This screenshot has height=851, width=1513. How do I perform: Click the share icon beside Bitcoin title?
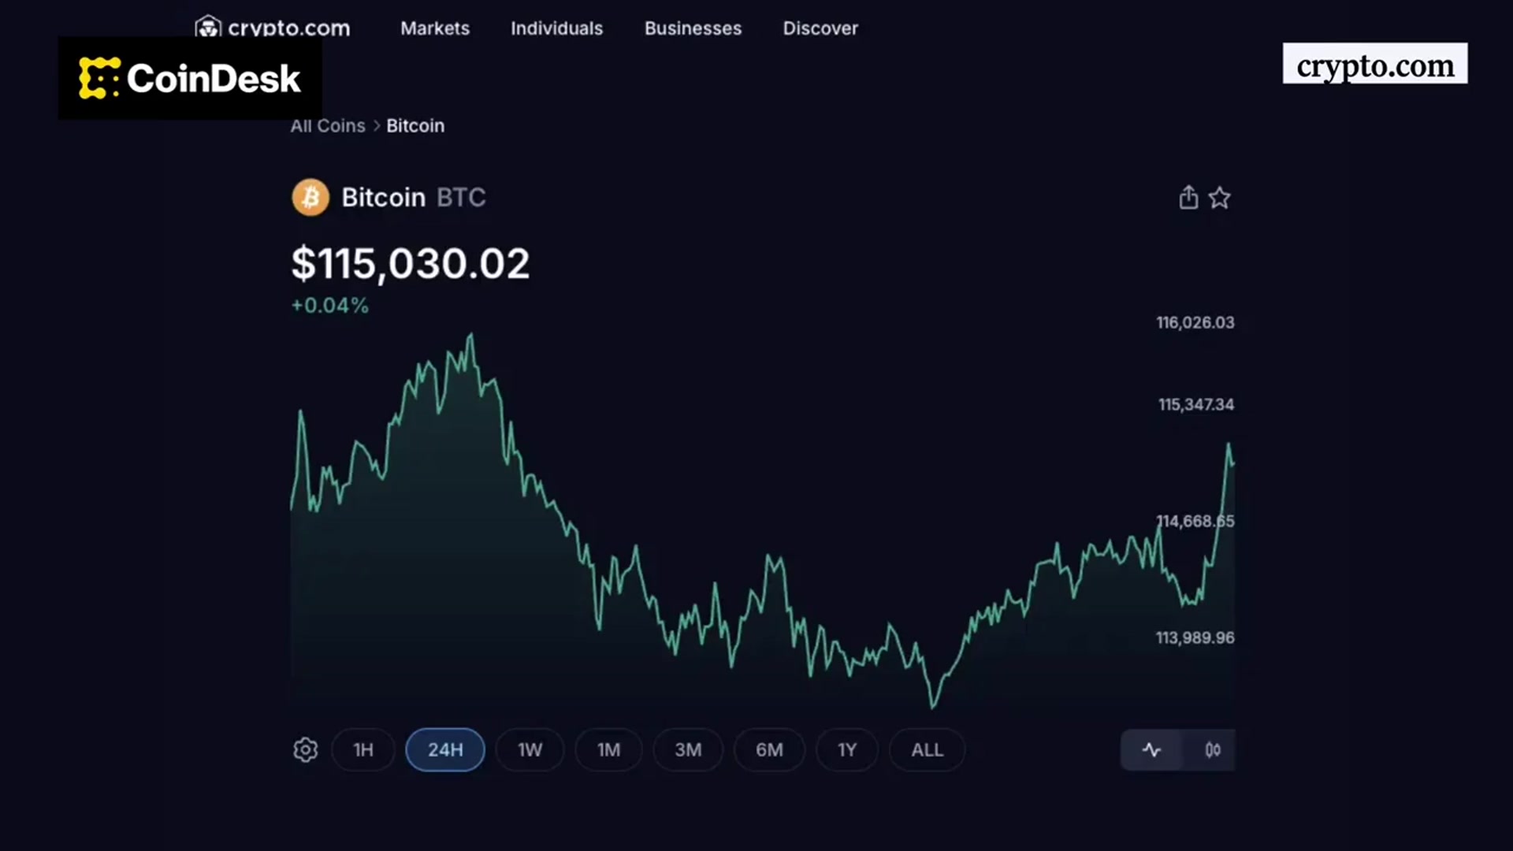click(x=1188, y=197)
